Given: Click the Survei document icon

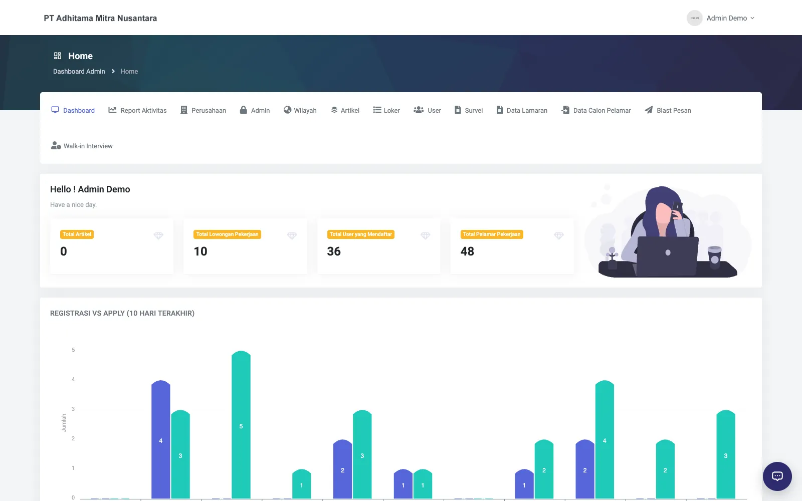Looking at the screenshot, I should 458,110.
